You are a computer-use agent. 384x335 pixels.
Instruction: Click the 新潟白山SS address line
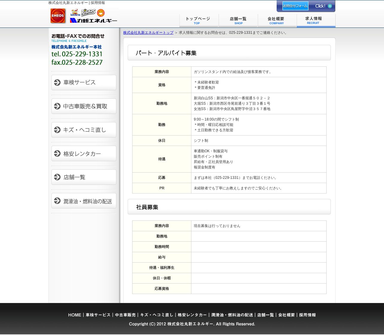click(232, 98)
